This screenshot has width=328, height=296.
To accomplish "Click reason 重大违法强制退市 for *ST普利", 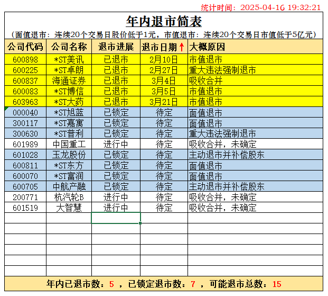I will (255, 133).
